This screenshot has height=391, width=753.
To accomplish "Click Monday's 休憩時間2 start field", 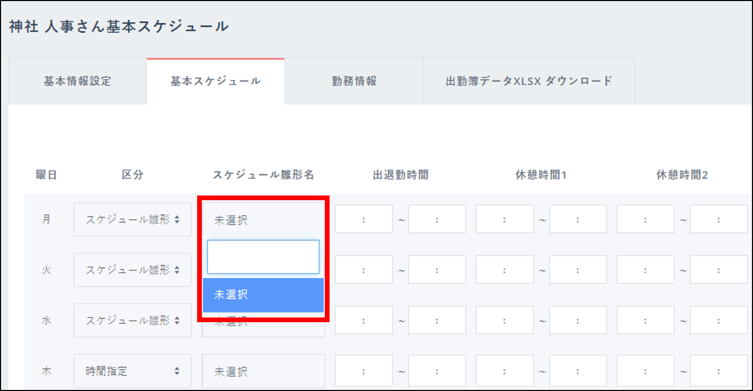I will [x=645, y=219].
